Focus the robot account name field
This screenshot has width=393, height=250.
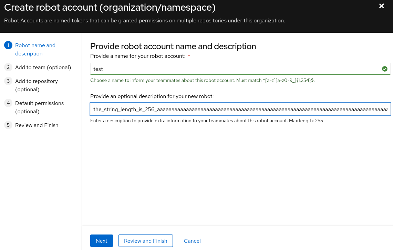[234, 69]
